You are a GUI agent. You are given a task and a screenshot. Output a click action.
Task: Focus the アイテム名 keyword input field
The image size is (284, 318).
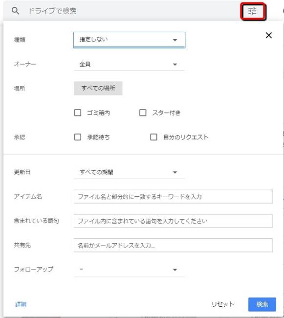[173, 197]
